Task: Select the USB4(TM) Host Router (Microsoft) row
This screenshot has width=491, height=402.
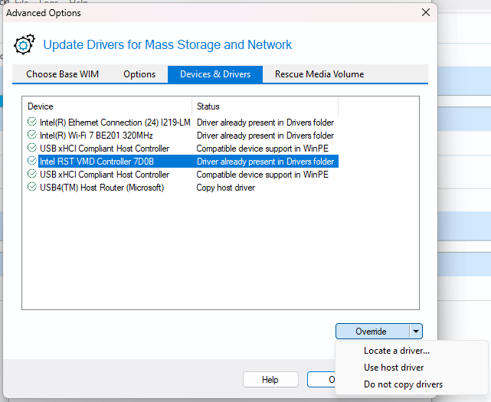Action: [101, 188]
